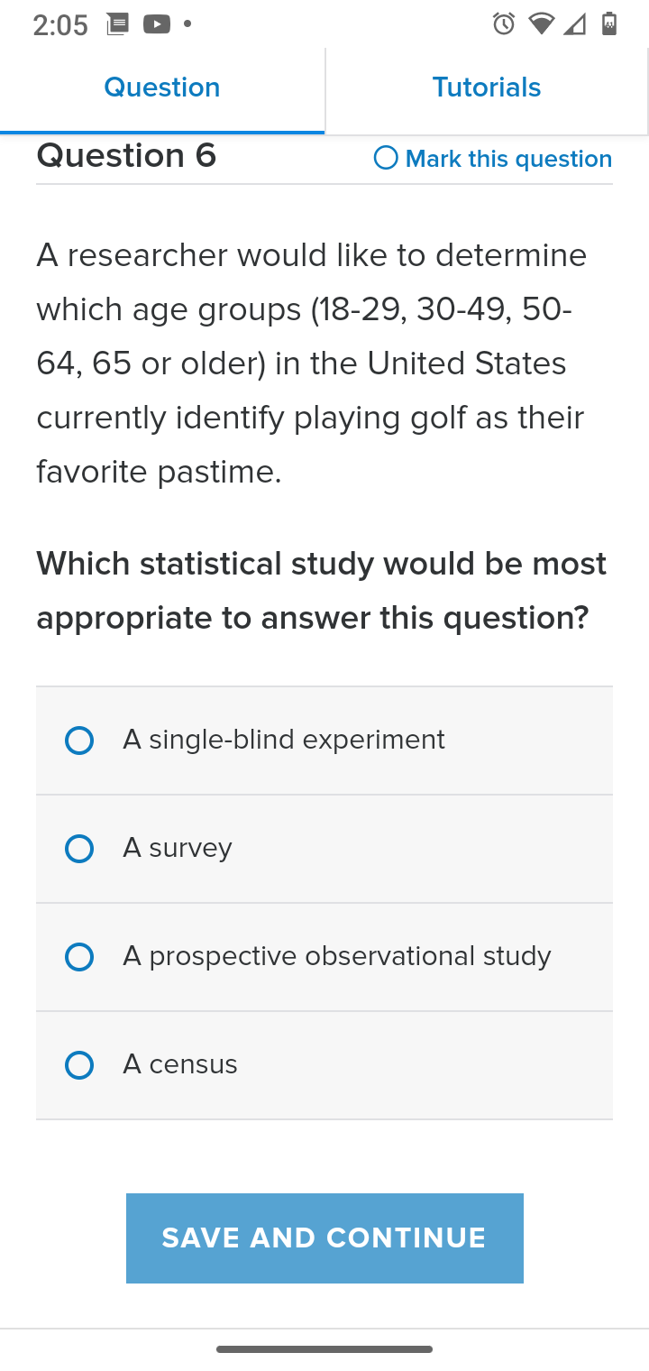
Task: Select the single-blind experiment radio button
Action: (x=79, y=741)
